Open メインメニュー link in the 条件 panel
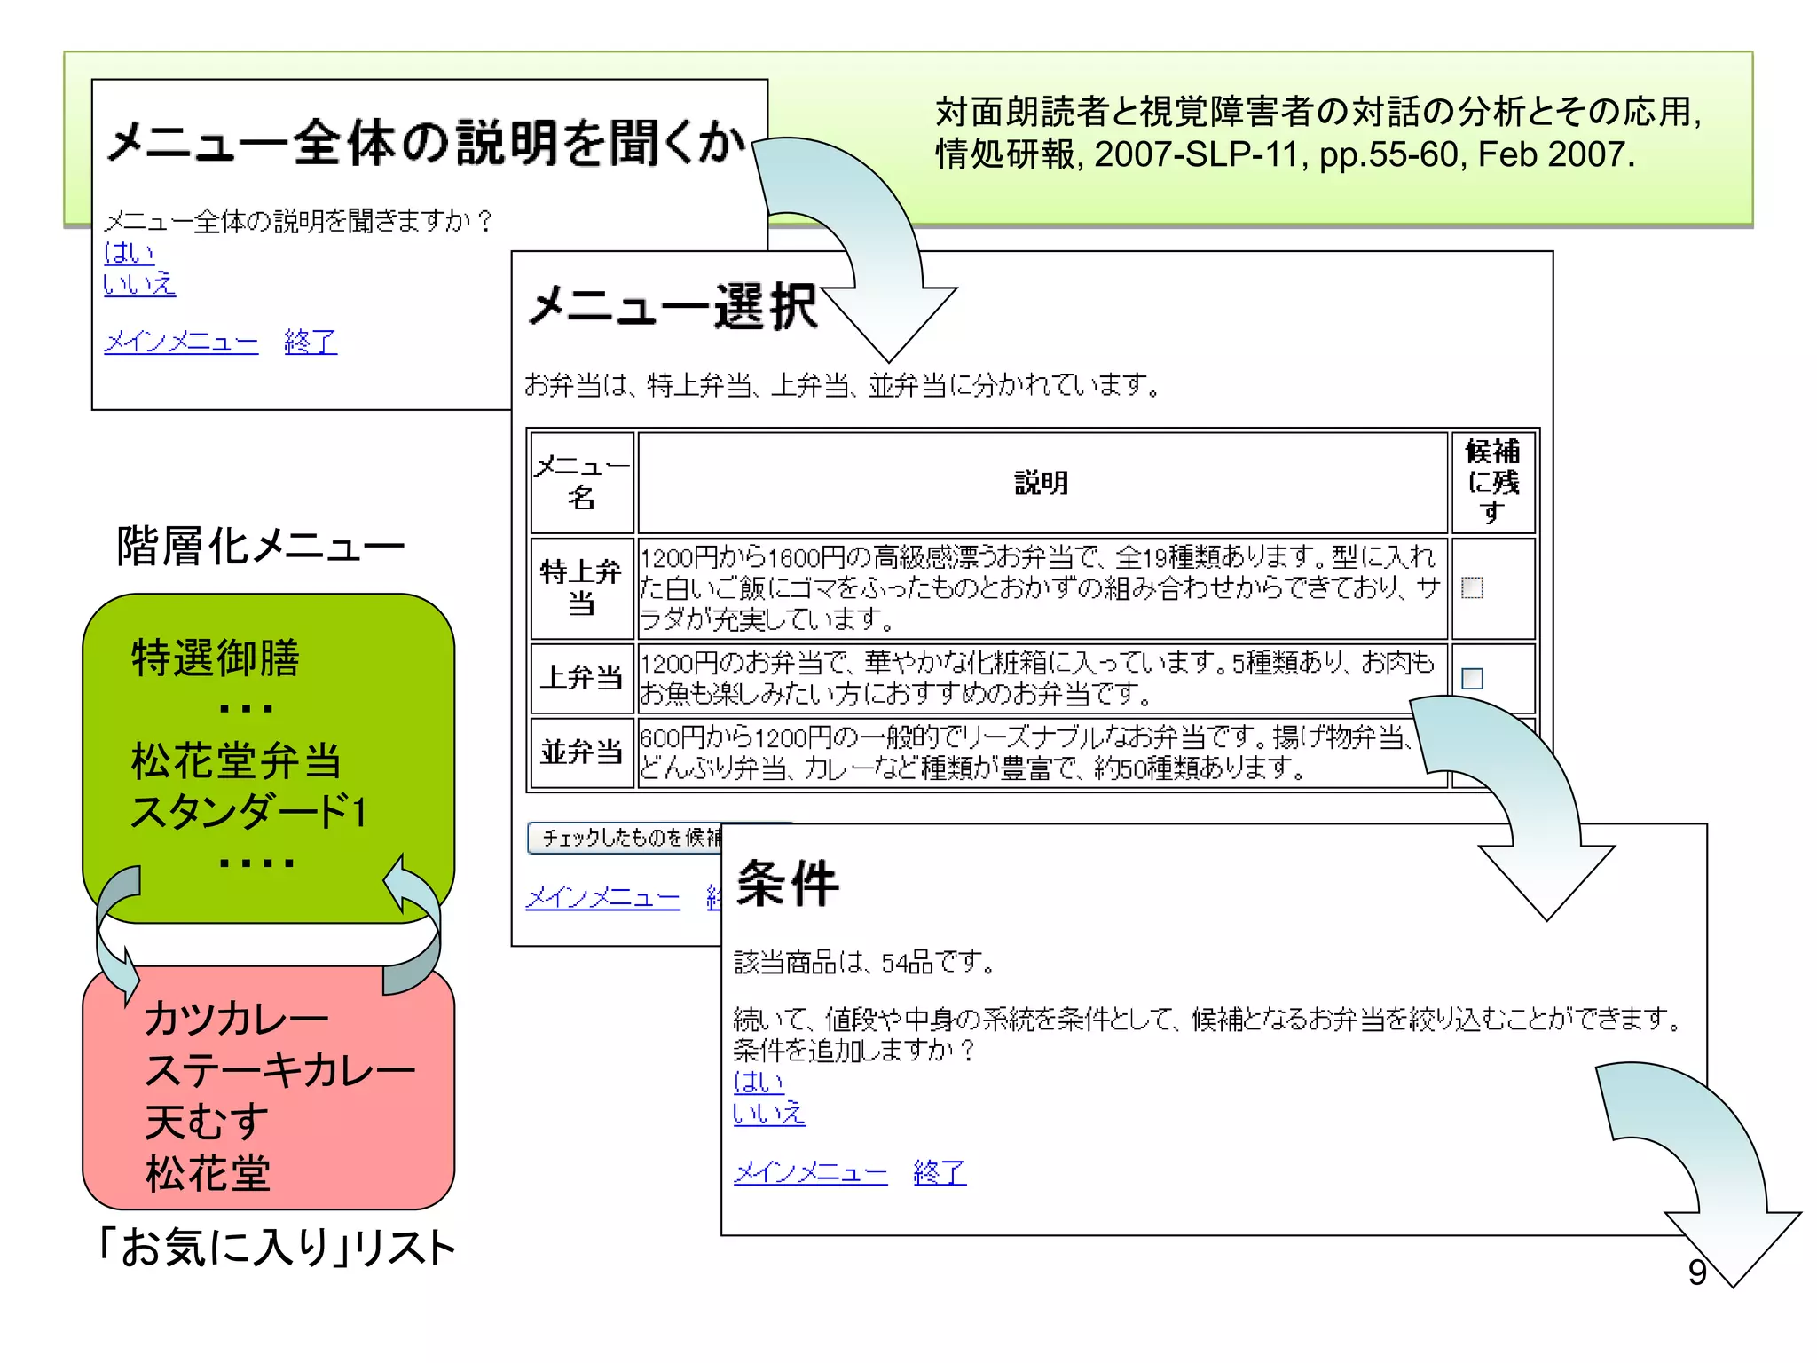 tap(811, 1172)
